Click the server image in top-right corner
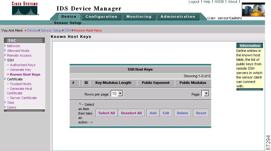Image resolution: width=271 pixels, height=151 pixels. pyautogui.click(x=253, y=10)
